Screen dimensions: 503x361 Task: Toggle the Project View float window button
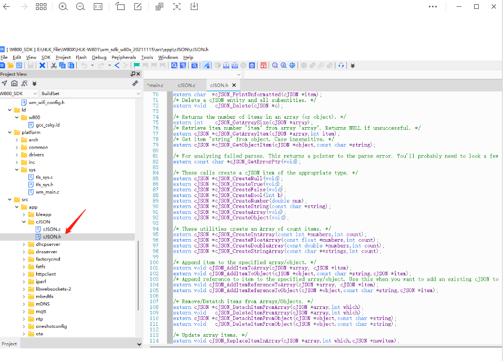coord(133,74)
